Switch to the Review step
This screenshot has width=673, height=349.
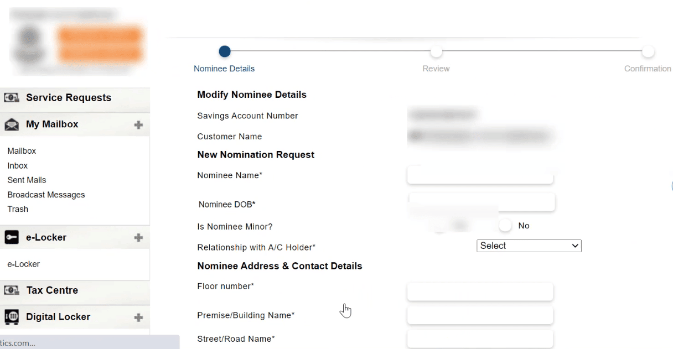(x=436, y=51)
